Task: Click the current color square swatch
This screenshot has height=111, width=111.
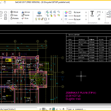Action: [x=70, y=12]
